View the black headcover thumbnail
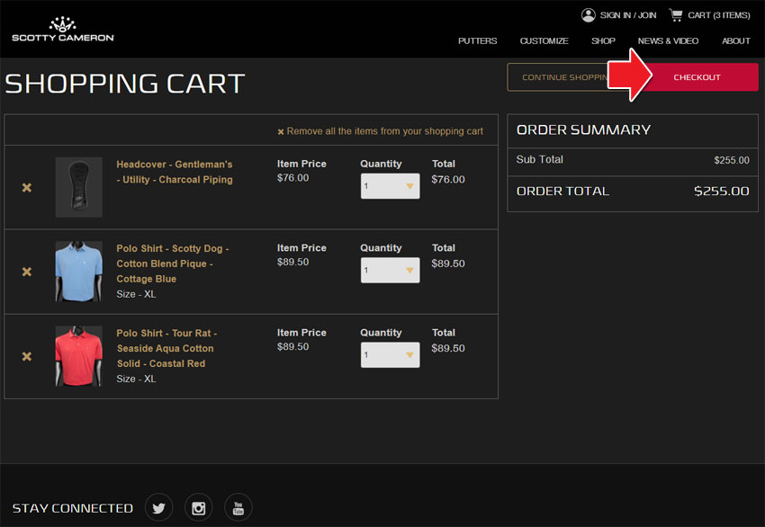765x527 pixels. 79,187
